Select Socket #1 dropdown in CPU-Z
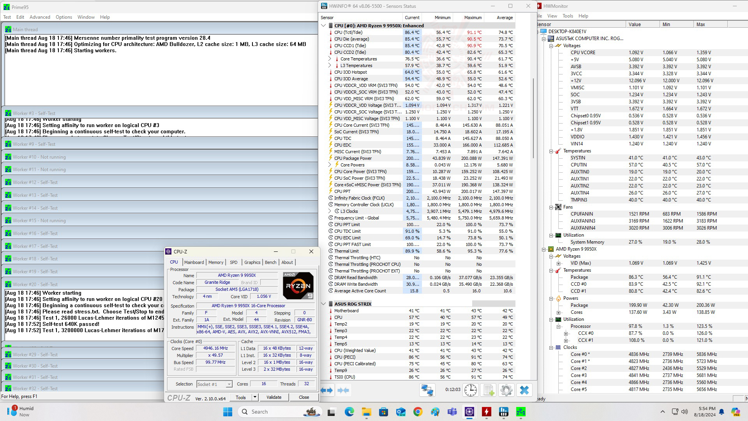 tap(213, 384)
